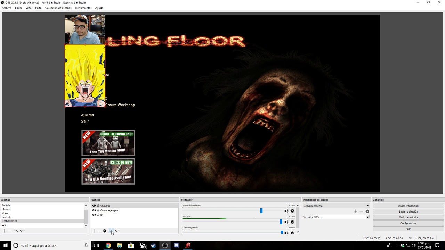Adjust Mic/Aux volume slider
The image size is (445, 250).
click(281, 222)
